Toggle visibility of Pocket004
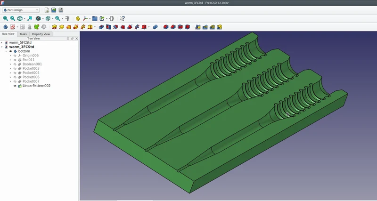The image size is (377, 201). click(x=15, y=73)
